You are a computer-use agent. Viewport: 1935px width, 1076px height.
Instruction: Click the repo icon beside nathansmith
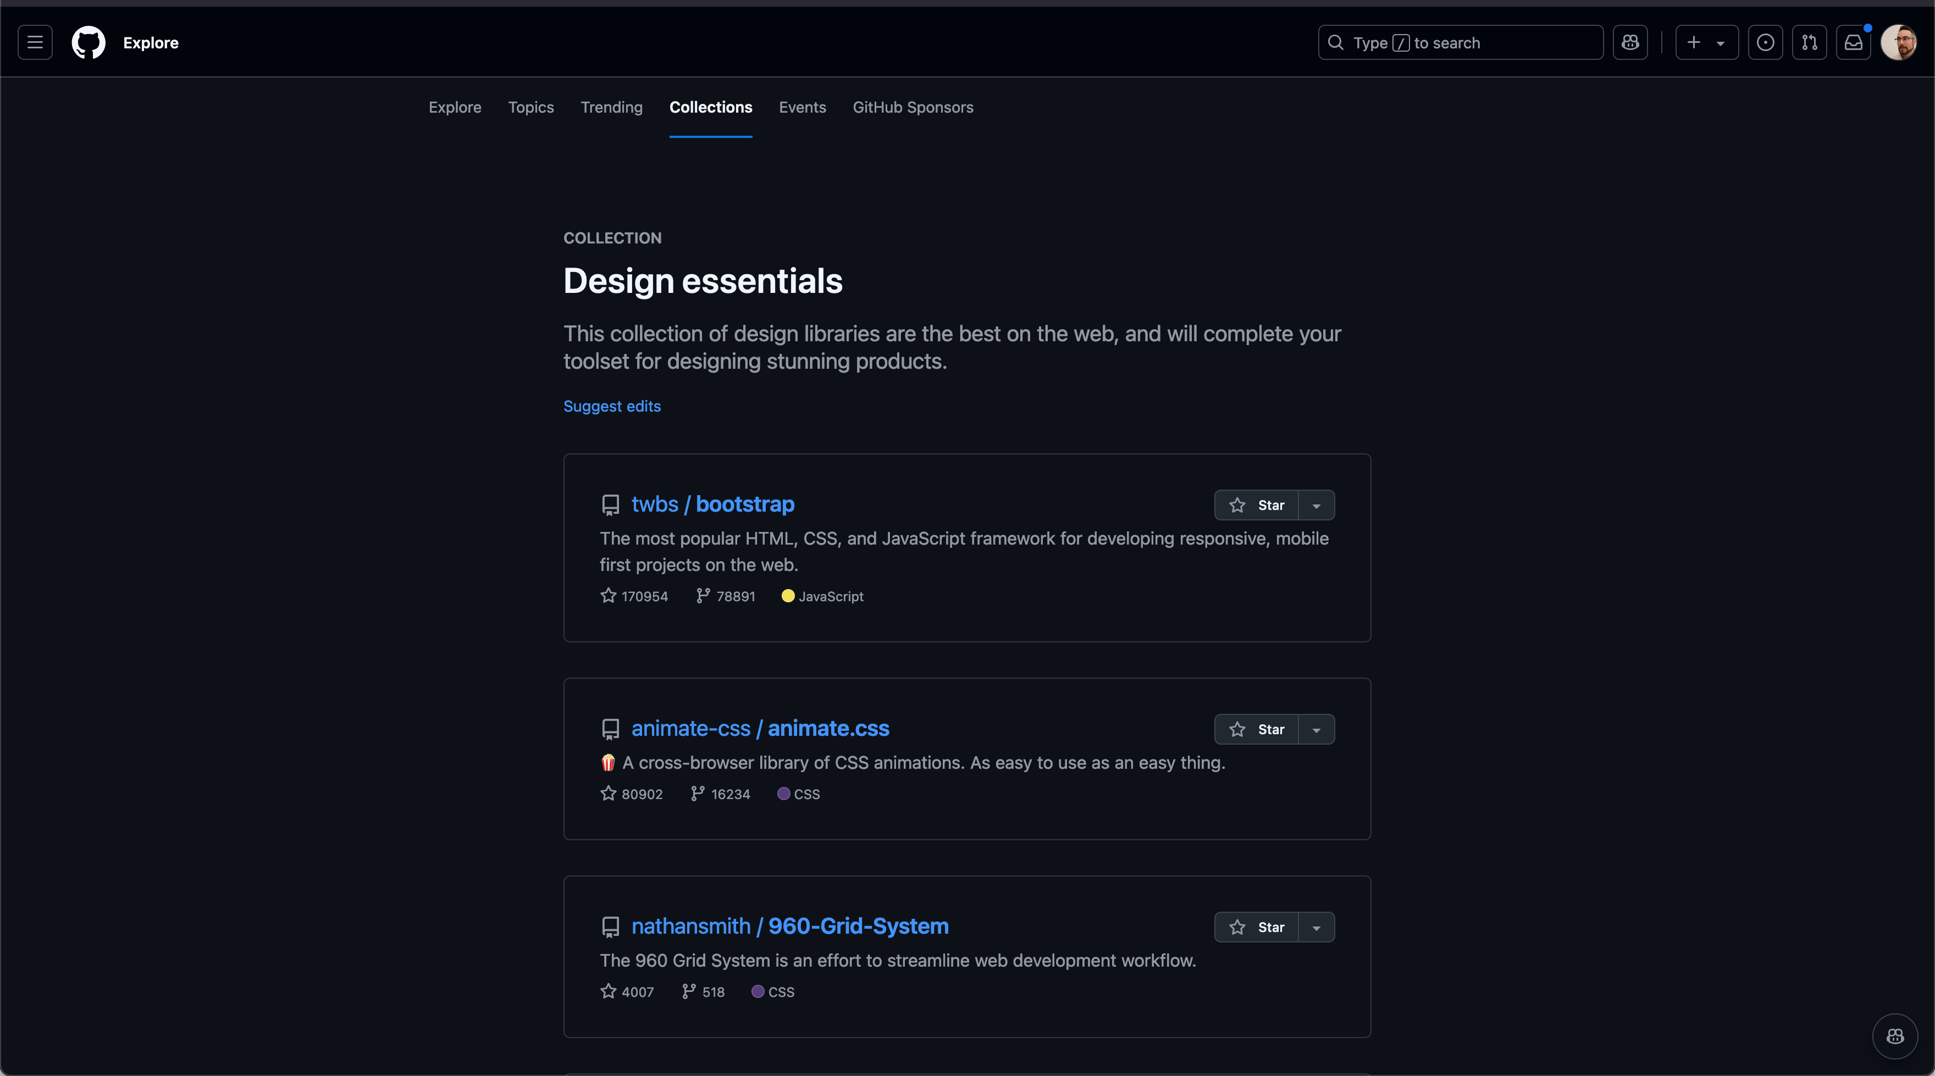coord(611,927)
